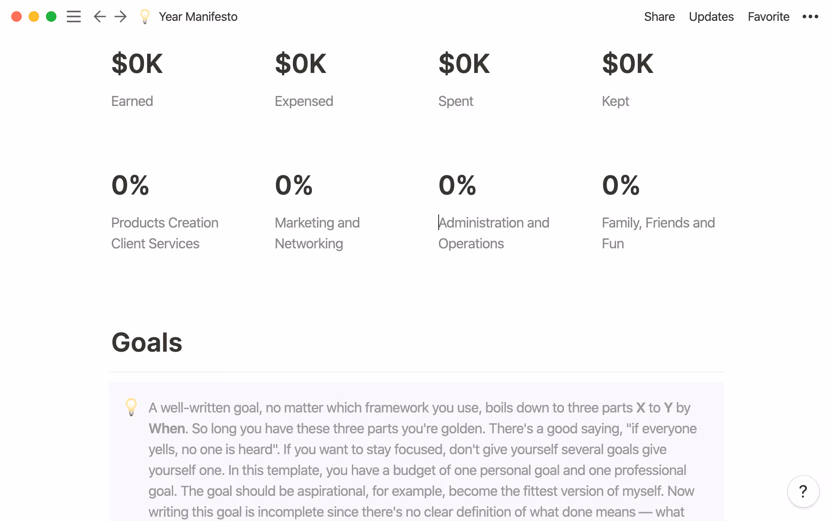
Task: Click the Expensed label
Action: click(x=304, y=101)
